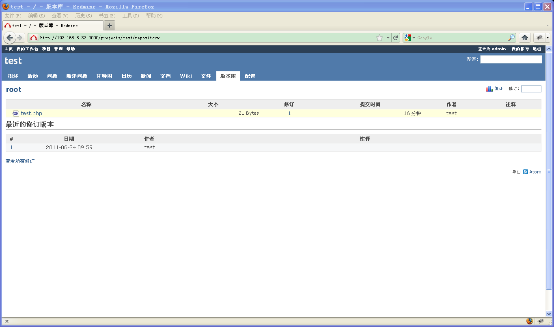This screenshot has width=554, height=327.
Task: Click the Firefox home button
Action: [525, 38]
